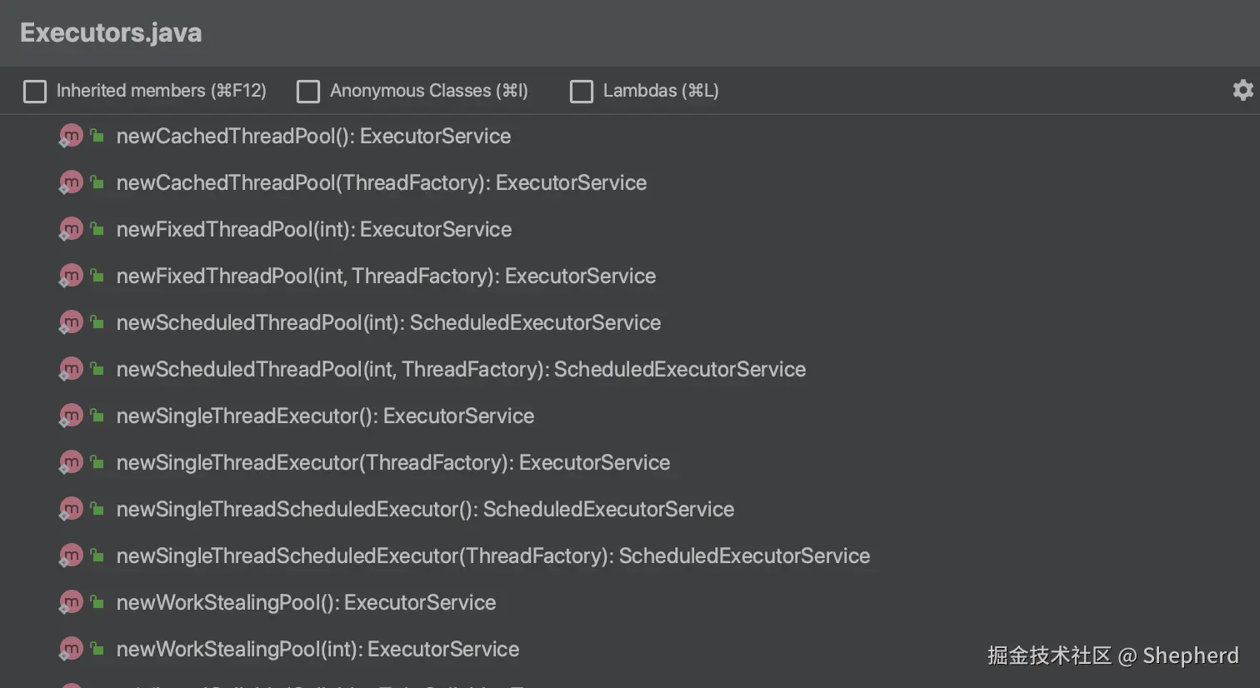Jump to newSingleThreadExecutor(ThreadFactory) method

(x=392, y=463)
